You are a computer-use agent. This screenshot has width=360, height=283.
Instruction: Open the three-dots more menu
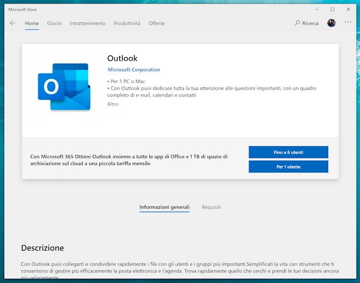pos(348,22)
